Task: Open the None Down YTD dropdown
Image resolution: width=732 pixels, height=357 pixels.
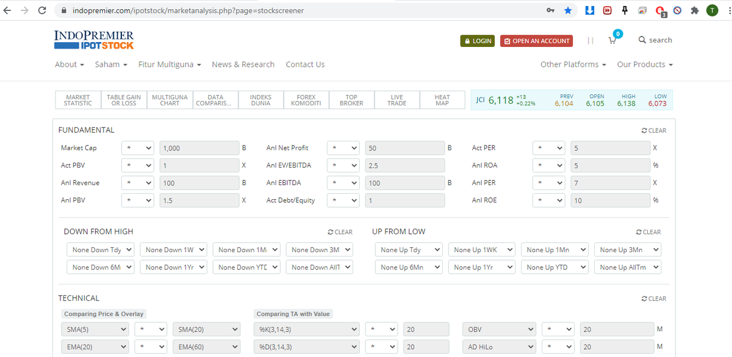Action: [x=246, y=267]
